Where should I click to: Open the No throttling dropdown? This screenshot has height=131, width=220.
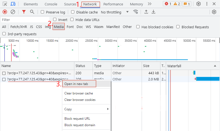pyautogui.click(x=115, y=12)
